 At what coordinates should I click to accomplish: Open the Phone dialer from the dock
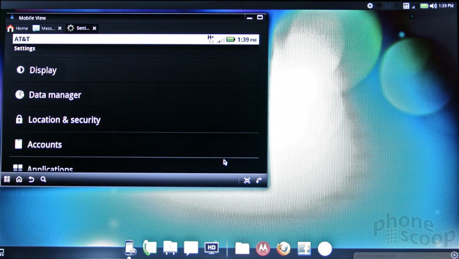coord(150,248)
